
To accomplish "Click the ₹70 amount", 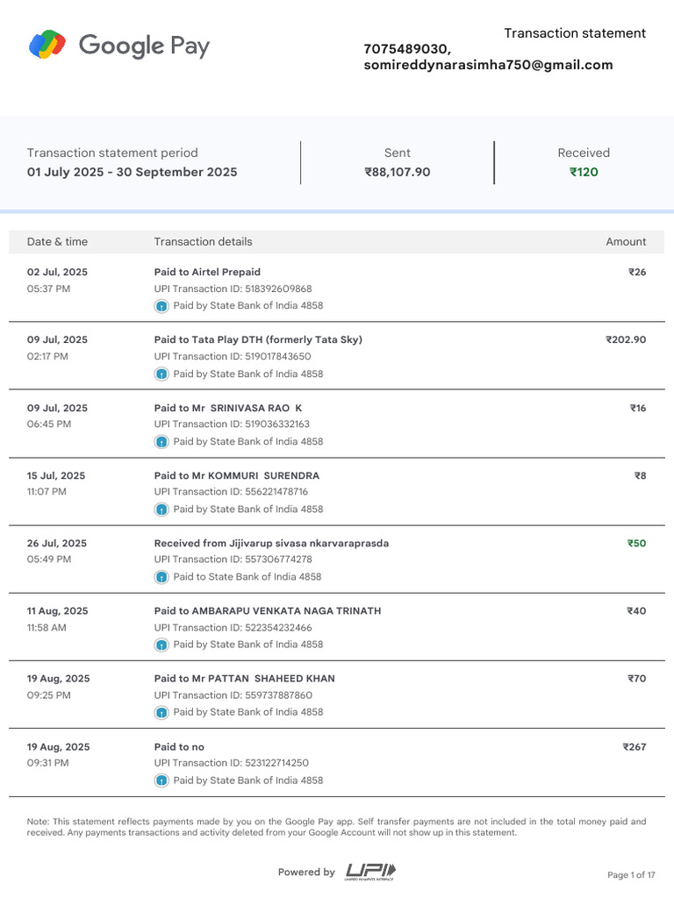I will 637,678.
